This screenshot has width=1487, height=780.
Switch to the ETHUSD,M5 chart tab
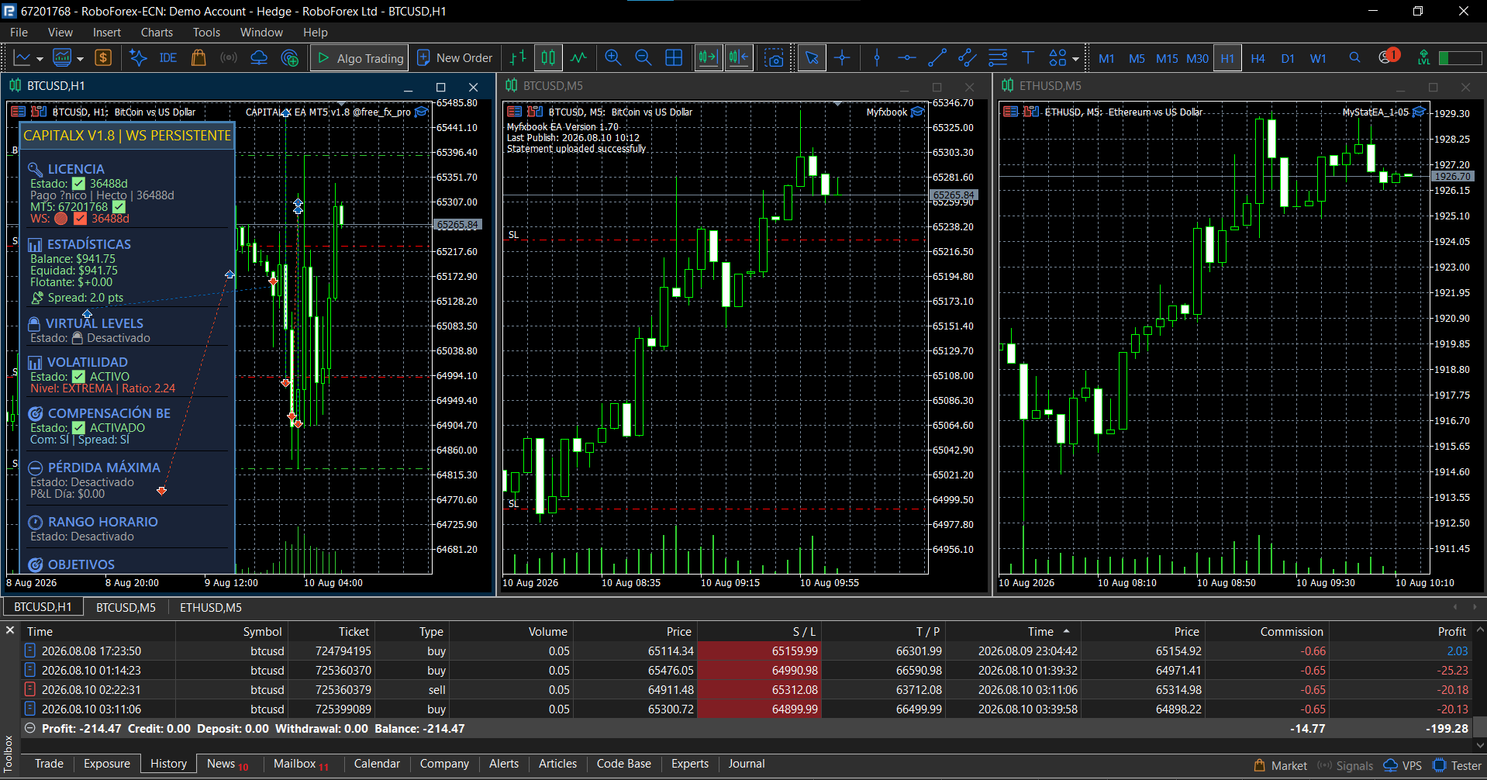point(211,607)
